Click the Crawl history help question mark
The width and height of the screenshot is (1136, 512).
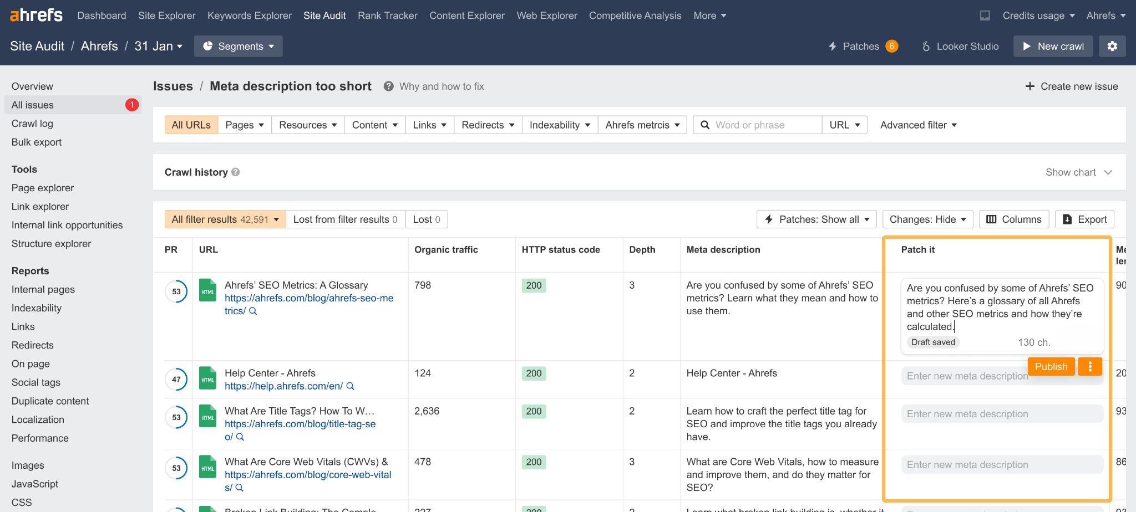tap(235, 172)
